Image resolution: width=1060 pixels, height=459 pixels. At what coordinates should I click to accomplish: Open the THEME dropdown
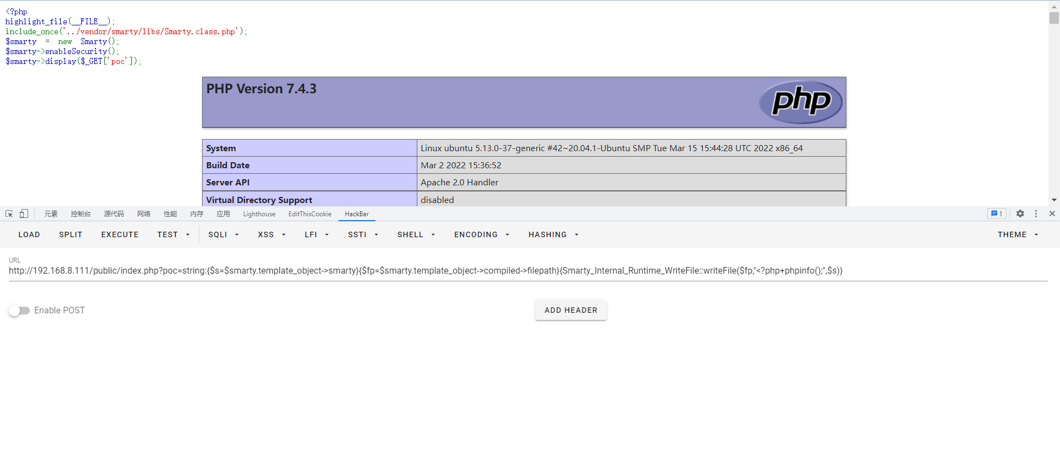1017,235
